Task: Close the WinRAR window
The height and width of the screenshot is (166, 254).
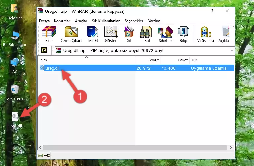Action: 227,11
